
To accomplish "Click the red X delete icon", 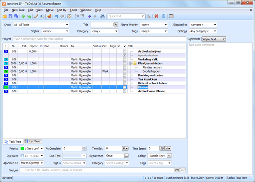I will click(156, 16).
